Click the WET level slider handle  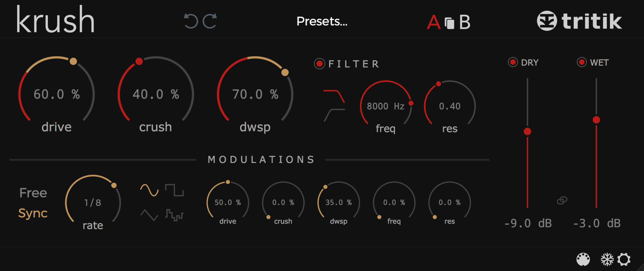[596, 119]
